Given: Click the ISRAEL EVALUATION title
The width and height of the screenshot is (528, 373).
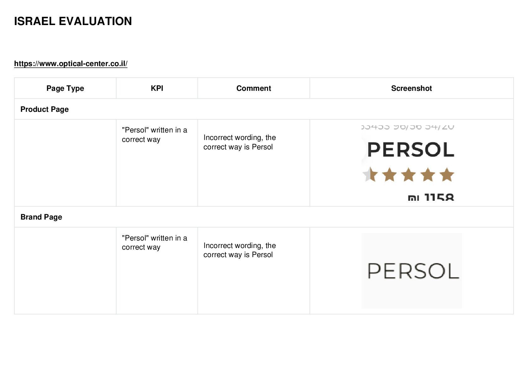Looking at the screenshot, I should tap(73, 21).
